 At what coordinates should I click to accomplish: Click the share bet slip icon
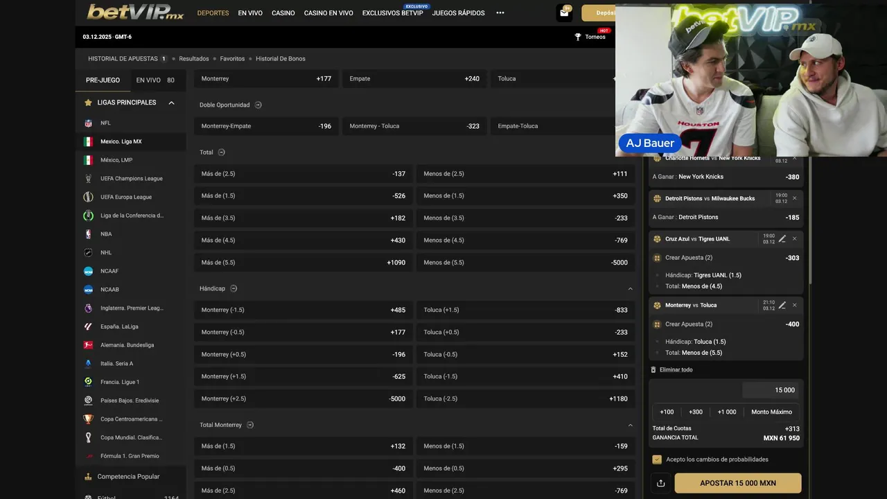(x=660, y=483)
